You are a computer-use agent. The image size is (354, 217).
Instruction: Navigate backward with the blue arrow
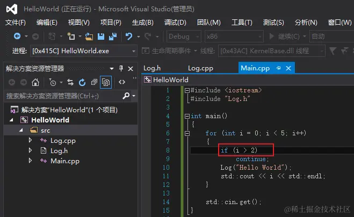[17, 36]
